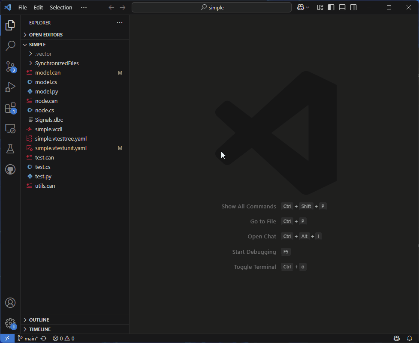Open Source Control view with 3 changes
The width and height of the screenshot is (419, 343).
tap(10, 66)
